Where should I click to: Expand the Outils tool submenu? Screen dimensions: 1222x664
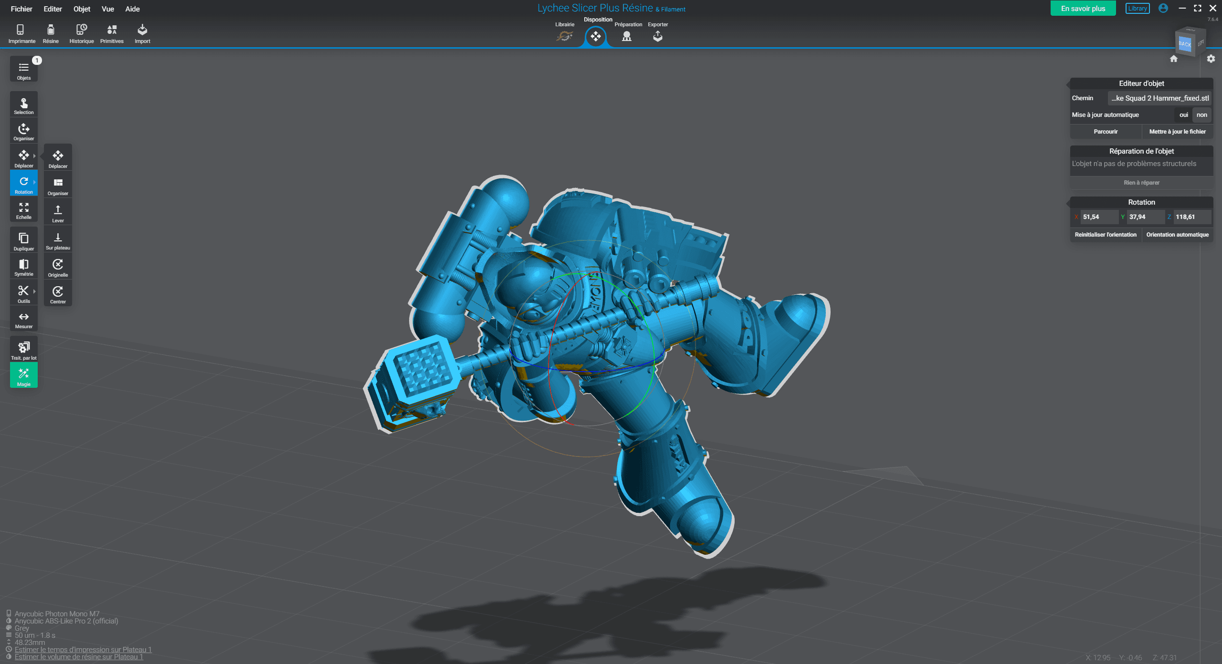[x=34, y=291]
